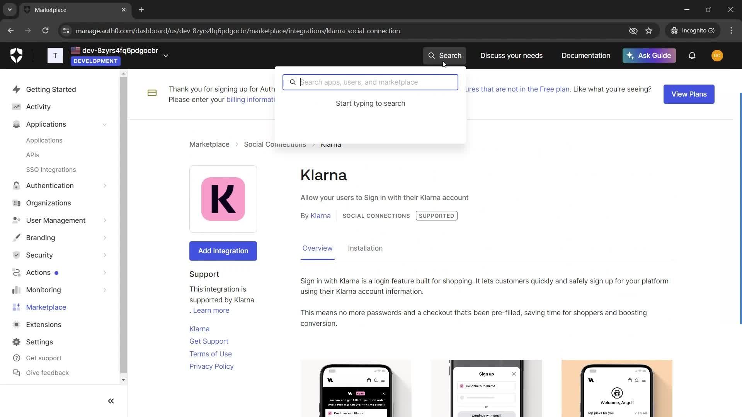Image resolution: width=742 pixels, height=417 pixels.
Task: Click the Authentication lock icon
Action: point(16,186)
